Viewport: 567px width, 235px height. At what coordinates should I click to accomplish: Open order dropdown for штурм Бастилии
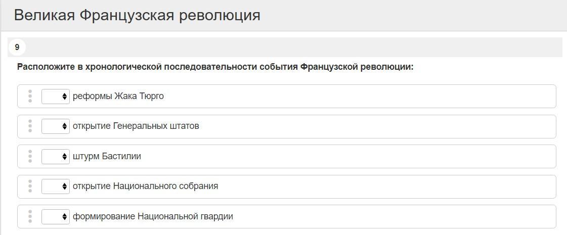click(55, 156)
